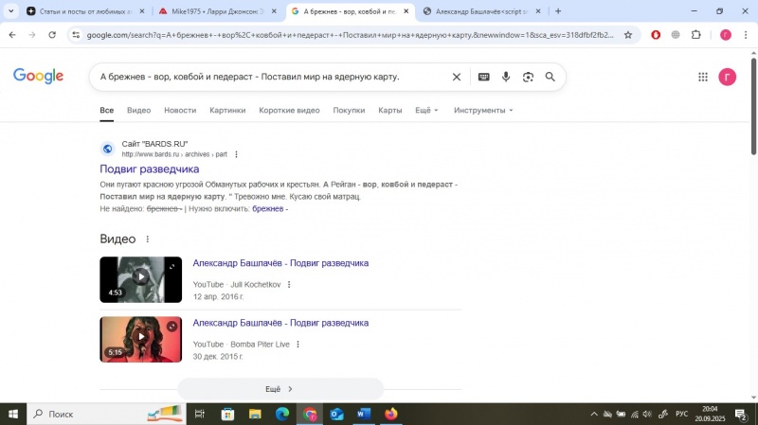Click the magnifier search submit icon
The image size is (758, 425).
550,77
